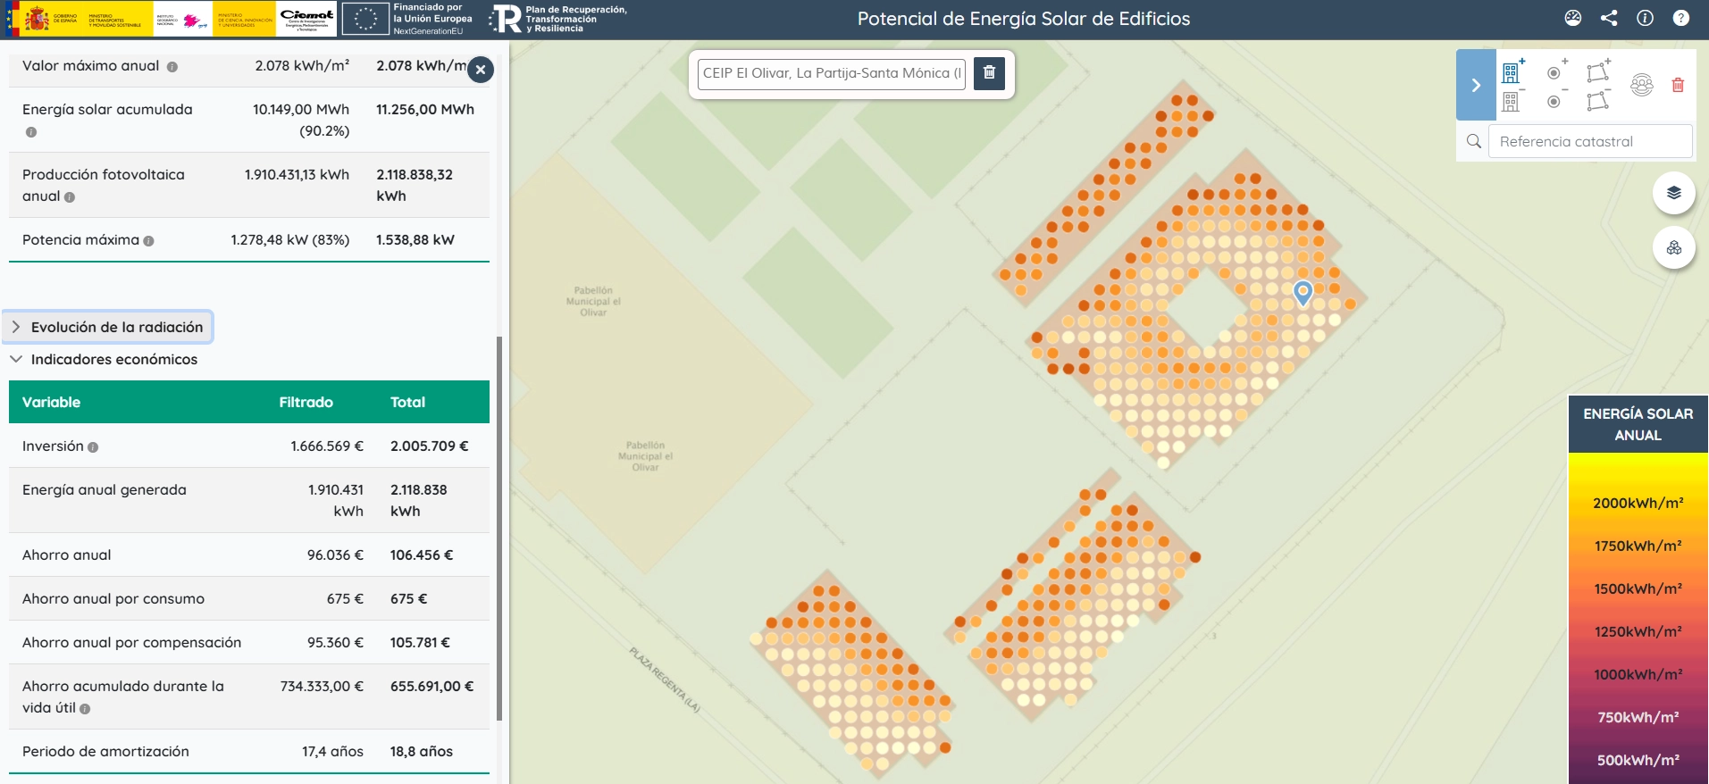This screenshot has height=784, width=1709.
Task: Click the add building selection tool
Action: (1512, 71)
